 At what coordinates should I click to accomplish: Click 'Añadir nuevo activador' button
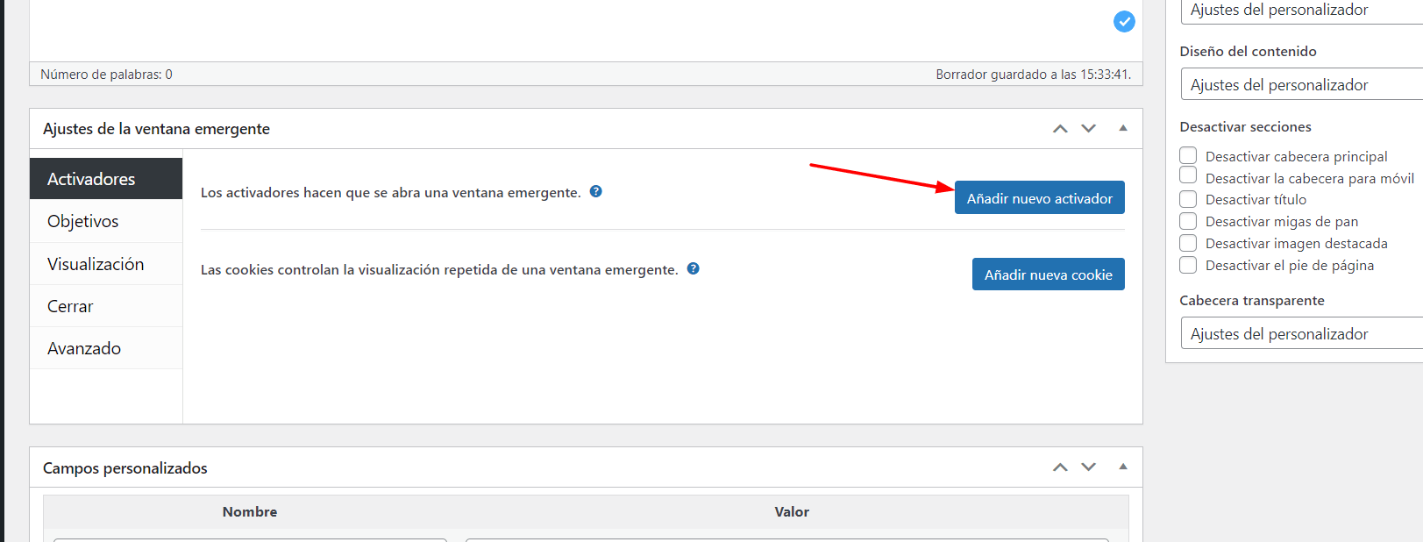[x=1039, y=198]
